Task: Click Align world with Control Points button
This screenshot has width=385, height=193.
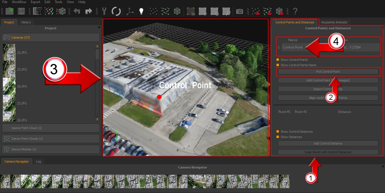Action: click(328, 98)
